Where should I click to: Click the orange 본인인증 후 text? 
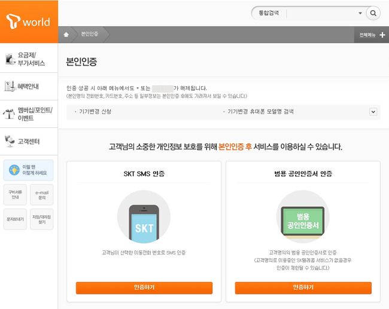tap(235, 147)
